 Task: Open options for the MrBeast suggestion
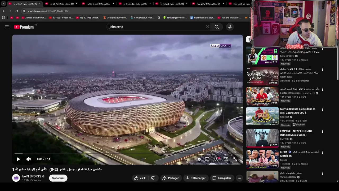pos(322,109)
